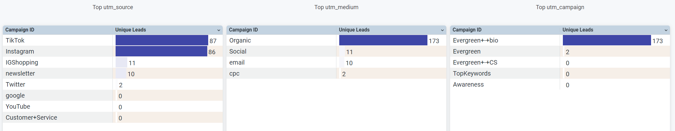Open sort dropdown in utm_campaign table
The height and width of the screenshot is (131, 675).
666,30
